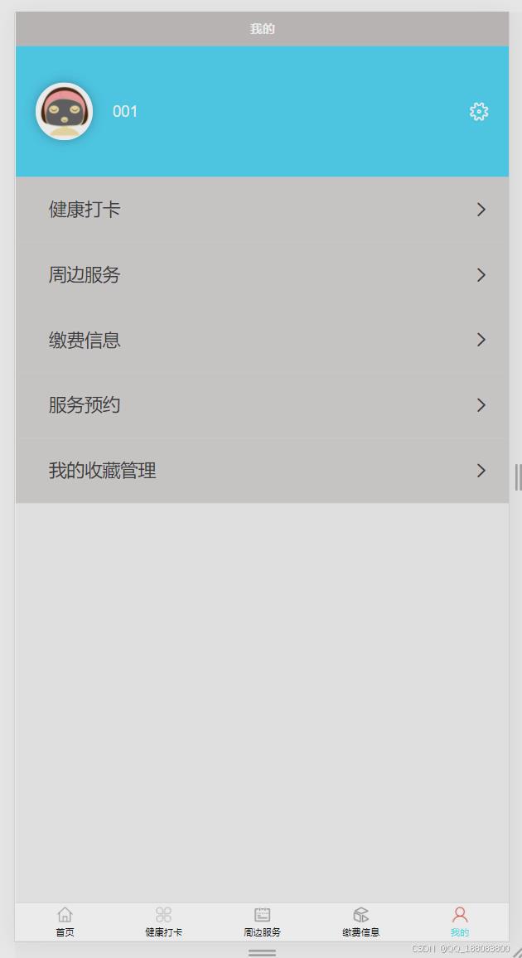The height and width of the screenshot is (958, 522).
Task: Click the 首页 house icon
Action: pyautogui.click(x=65, y=914)
